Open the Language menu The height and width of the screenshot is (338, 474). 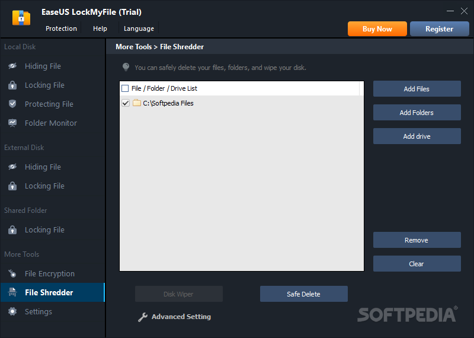pos(139,28)
